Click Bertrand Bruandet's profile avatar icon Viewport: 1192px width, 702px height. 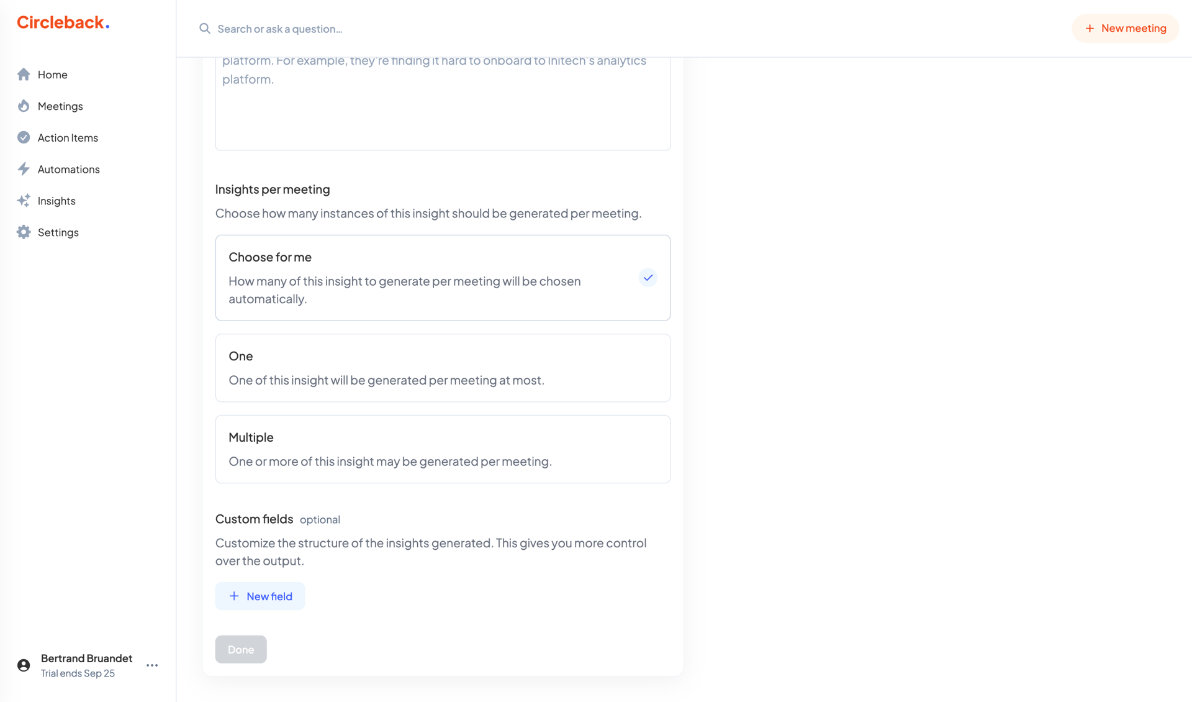coord(23,665)
